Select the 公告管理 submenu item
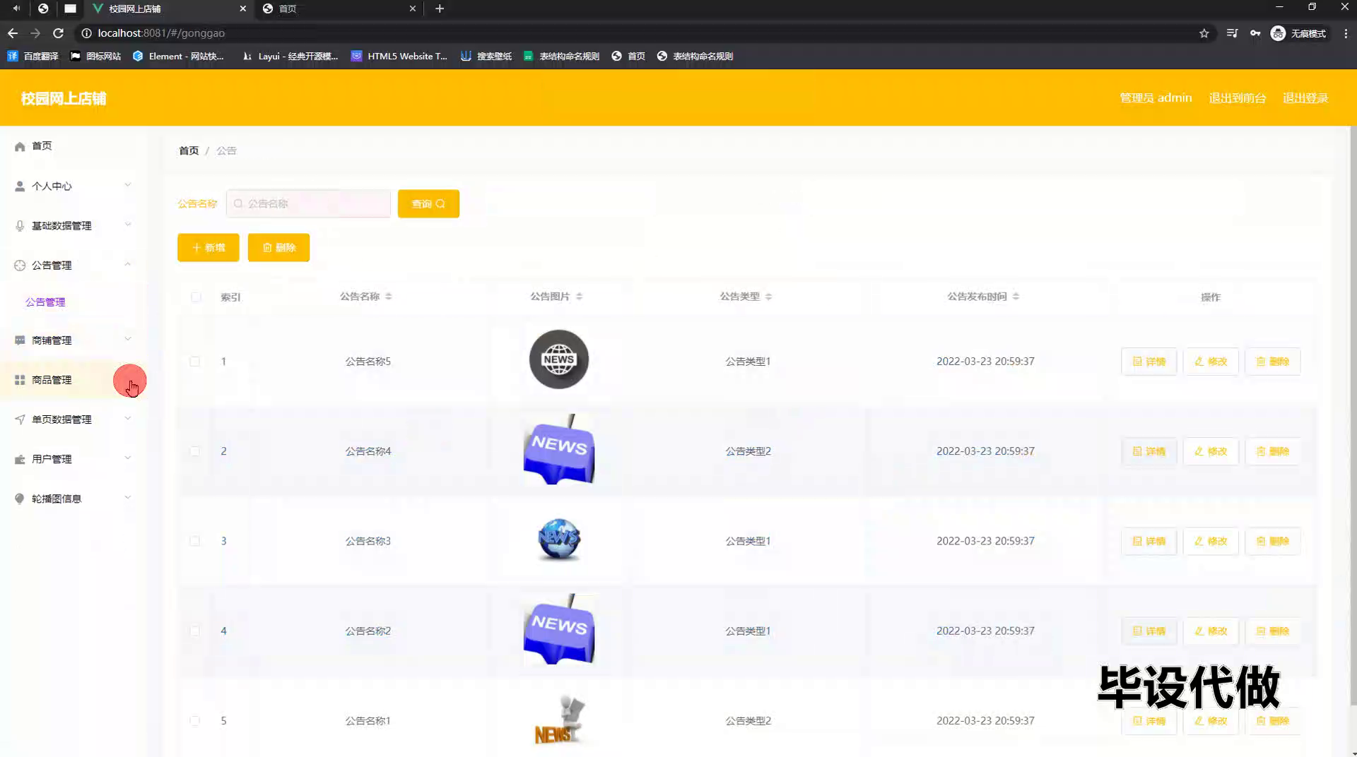1357x757 pixels. tap(45, 302)
